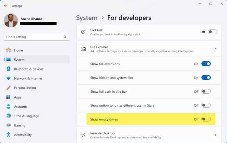Click the vertical scrollbar thumb
The width and height of the screenshot is (227, 143).
click(226, 74)
